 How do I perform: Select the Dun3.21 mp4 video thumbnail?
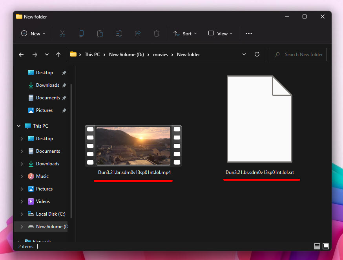tap(133, 146)
